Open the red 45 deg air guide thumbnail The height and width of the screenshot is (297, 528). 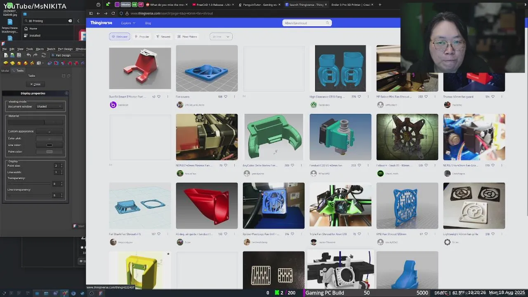[207, 206]
